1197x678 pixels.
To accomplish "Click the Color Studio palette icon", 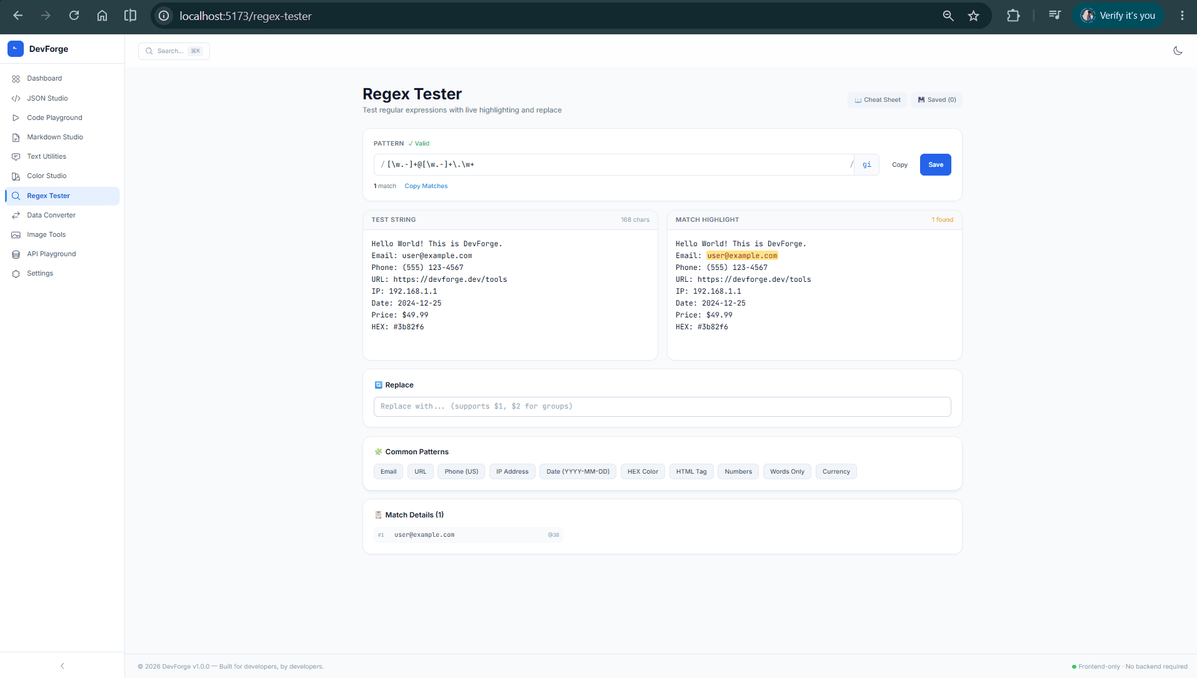I will coord(16,176).
